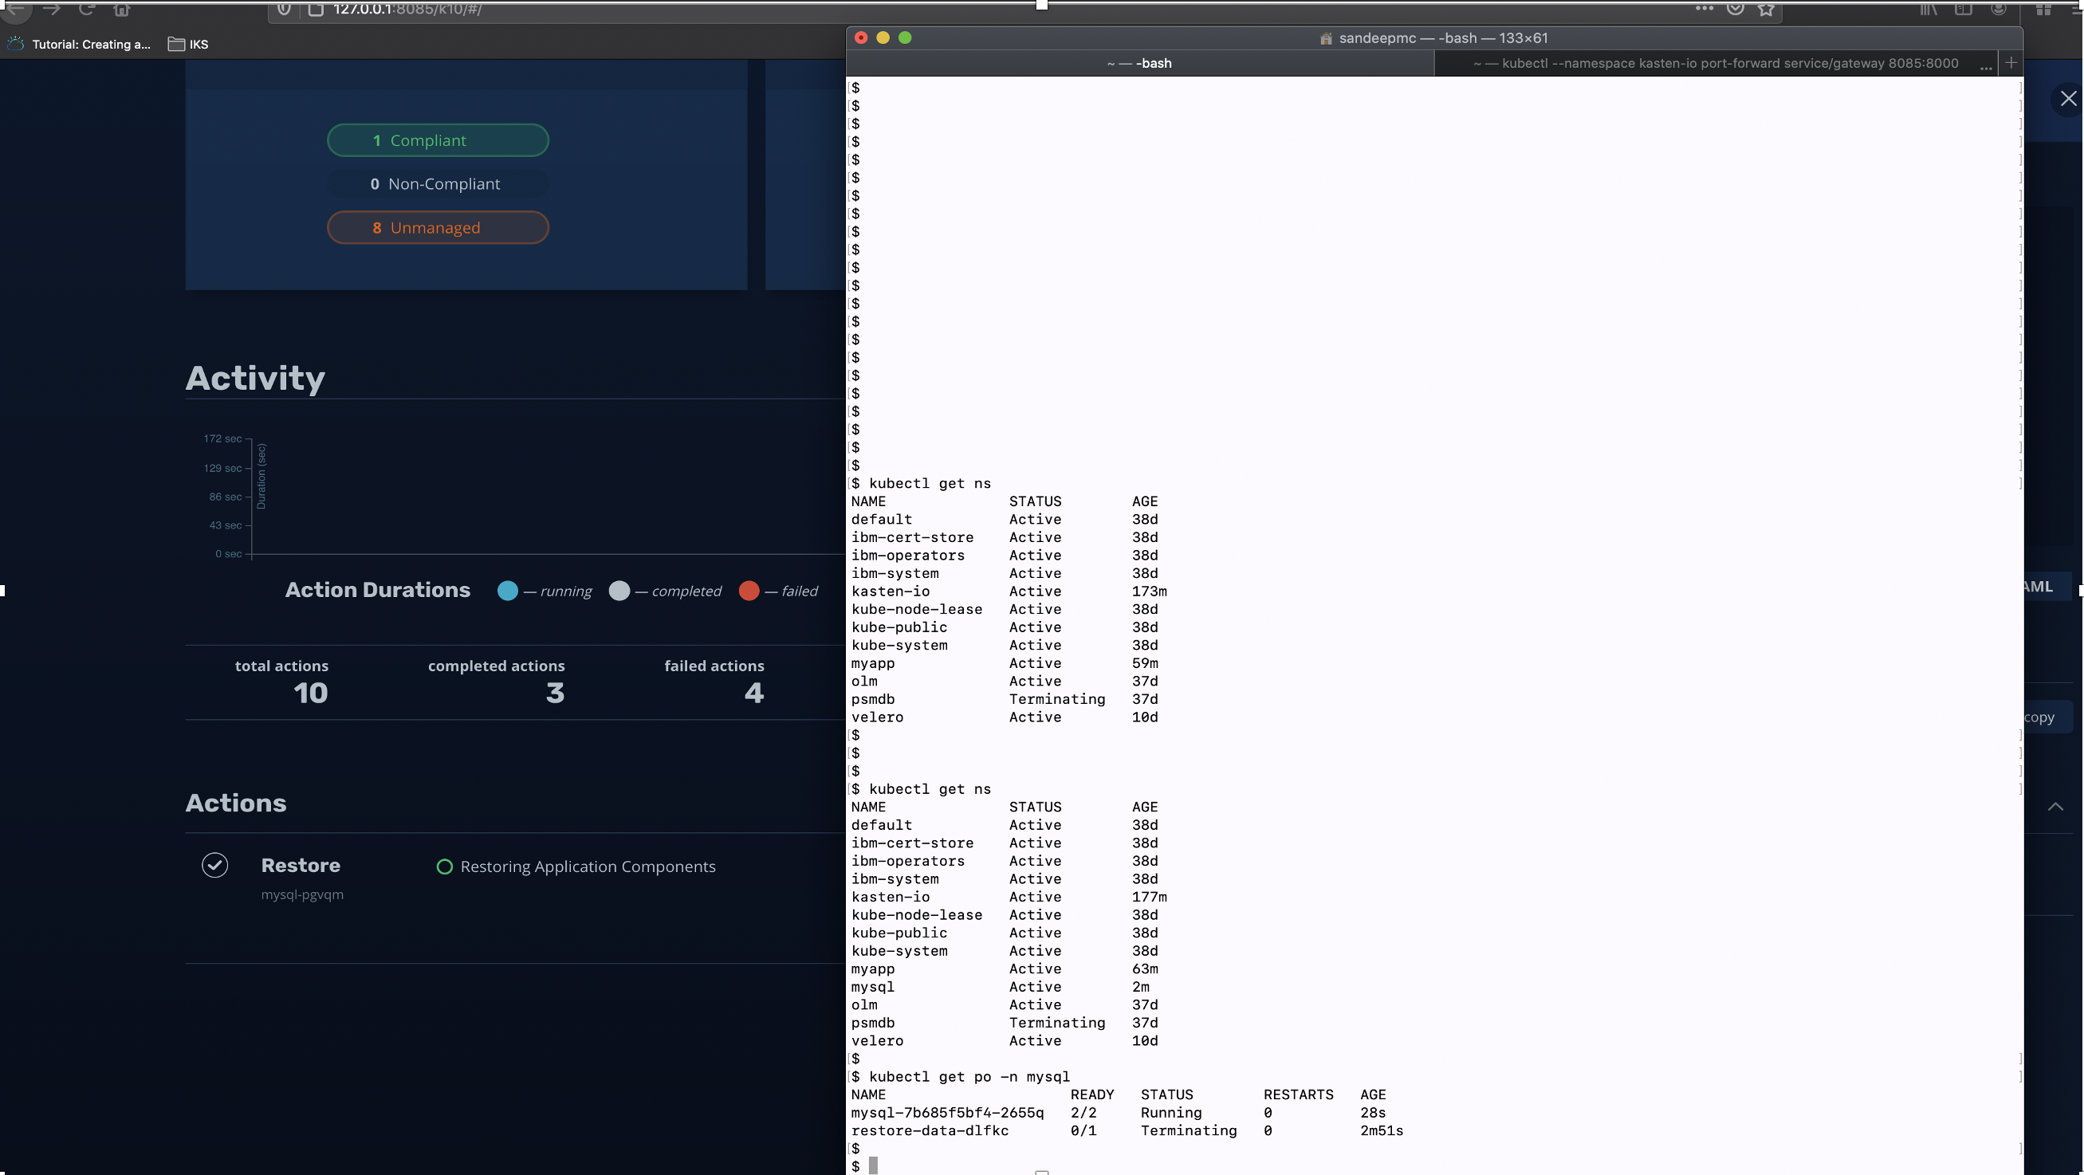Open the Pocket save icon
The width and height of the screenshot is (2084, 1175).
1736,9
